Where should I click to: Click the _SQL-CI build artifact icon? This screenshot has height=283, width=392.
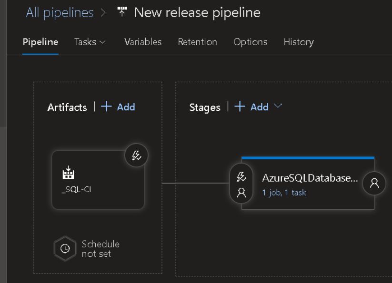coord(69,173)
